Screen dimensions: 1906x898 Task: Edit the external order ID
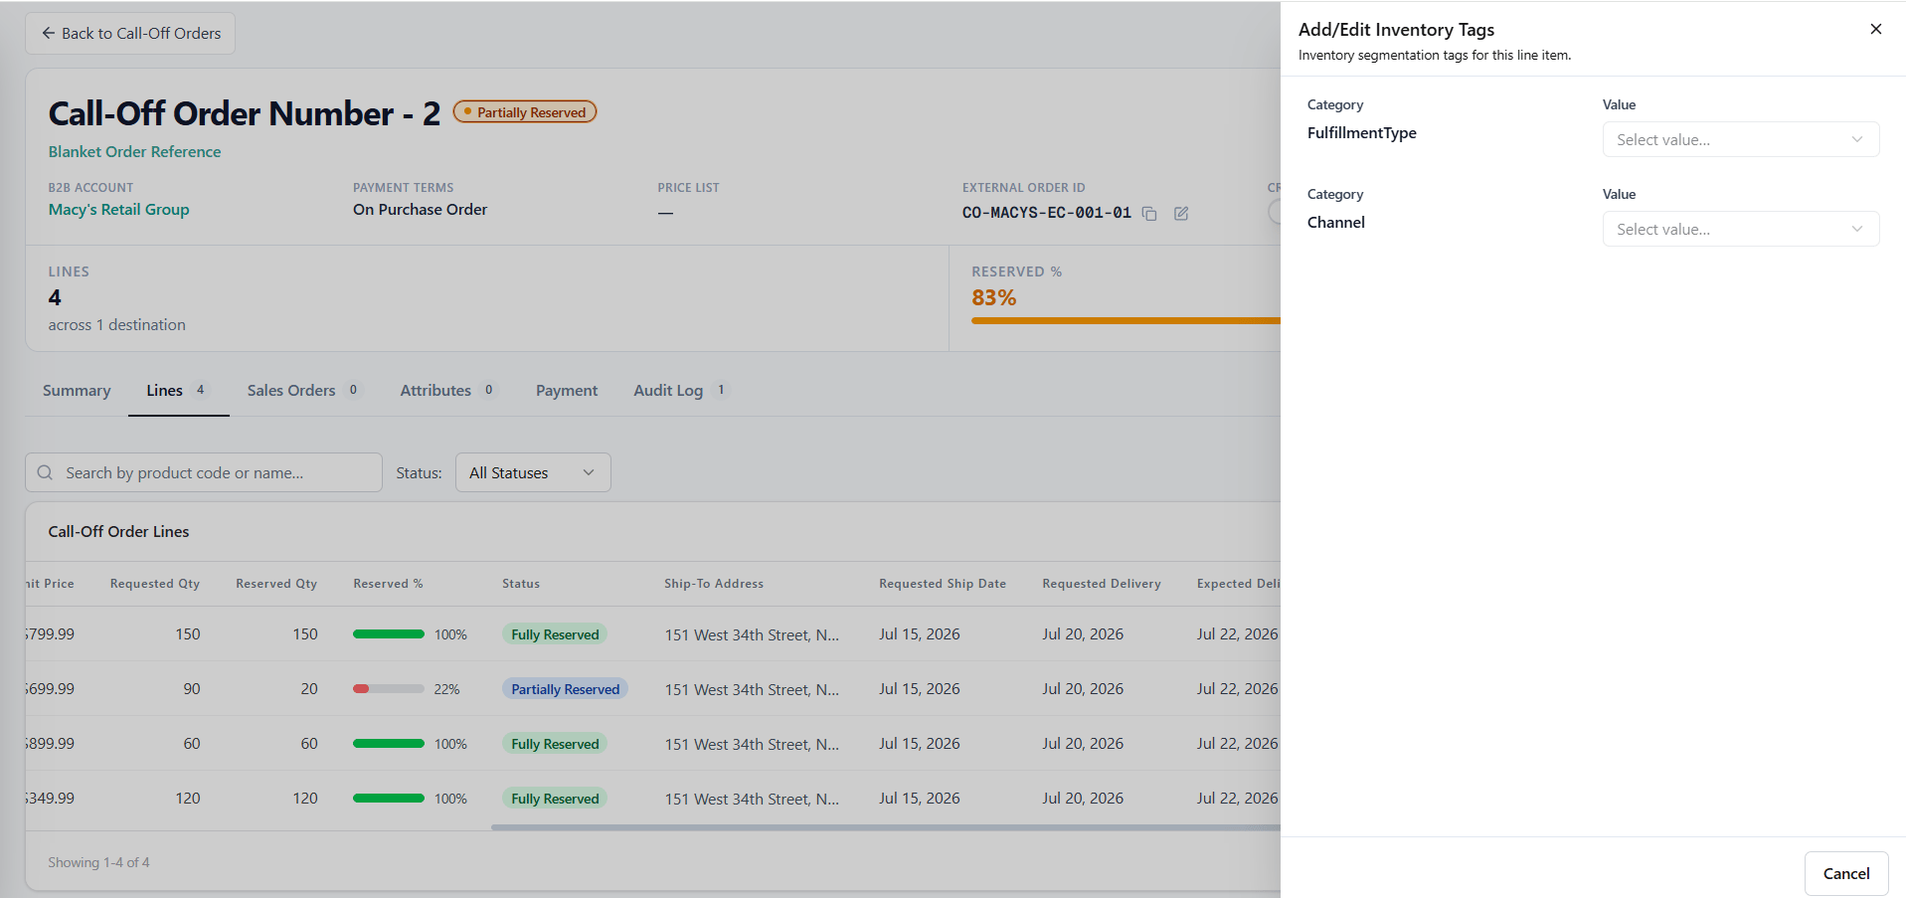click(1181, 214)
